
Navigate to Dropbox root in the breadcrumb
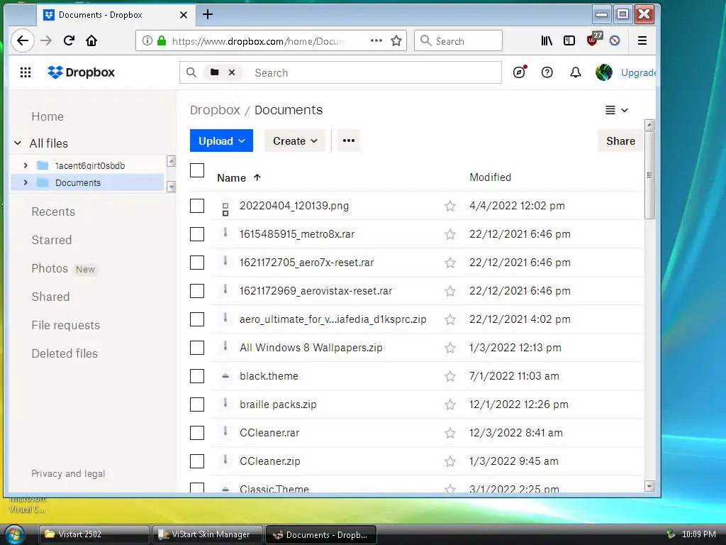click(215, 110)
